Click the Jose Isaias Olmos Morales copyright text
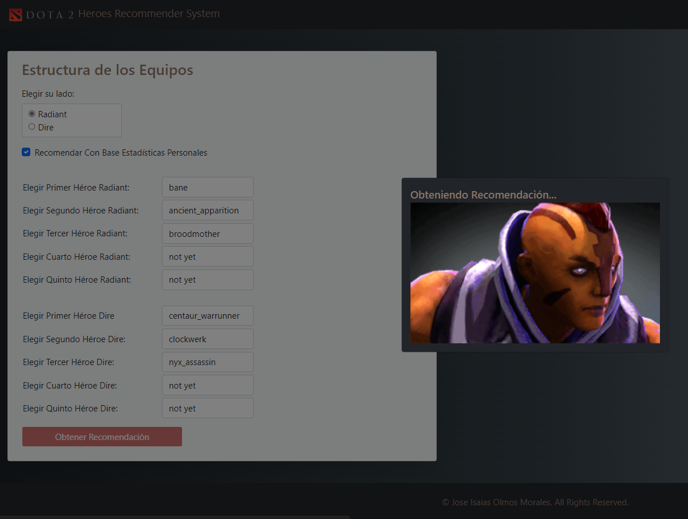688x519 pixels. pos(535,502)
